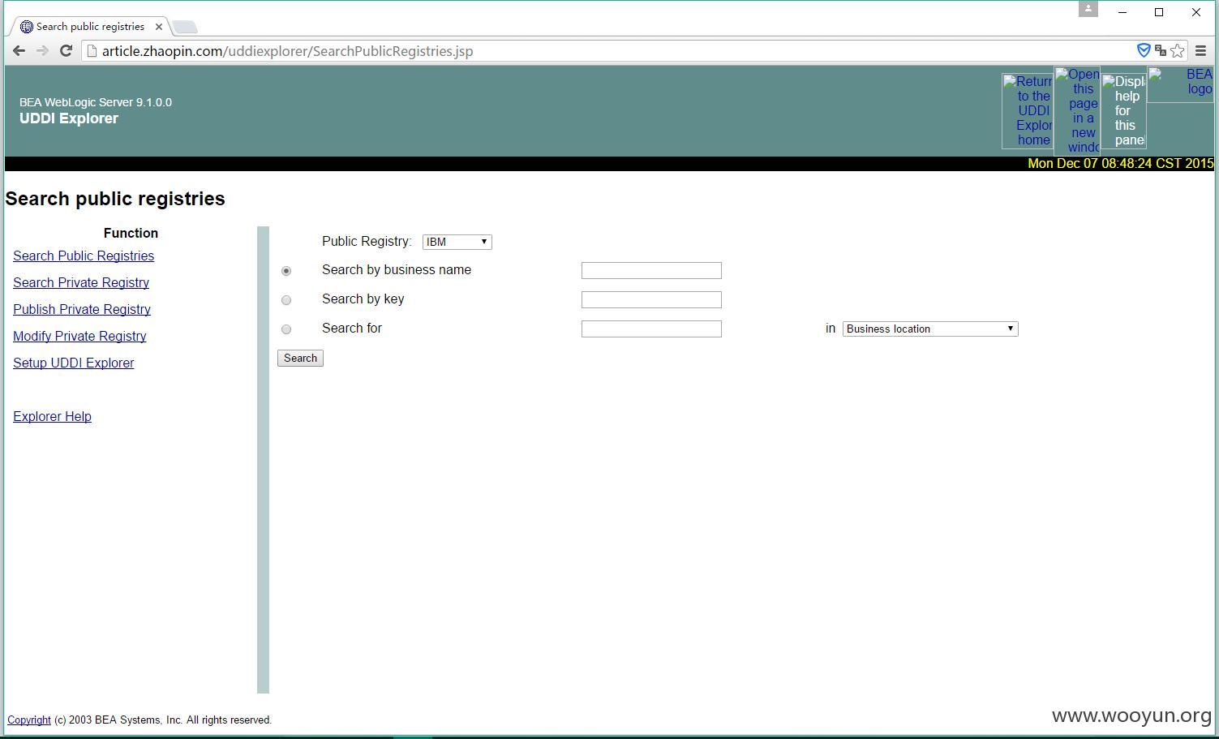Click Display help for this panel image

[x=1123, y=111]
